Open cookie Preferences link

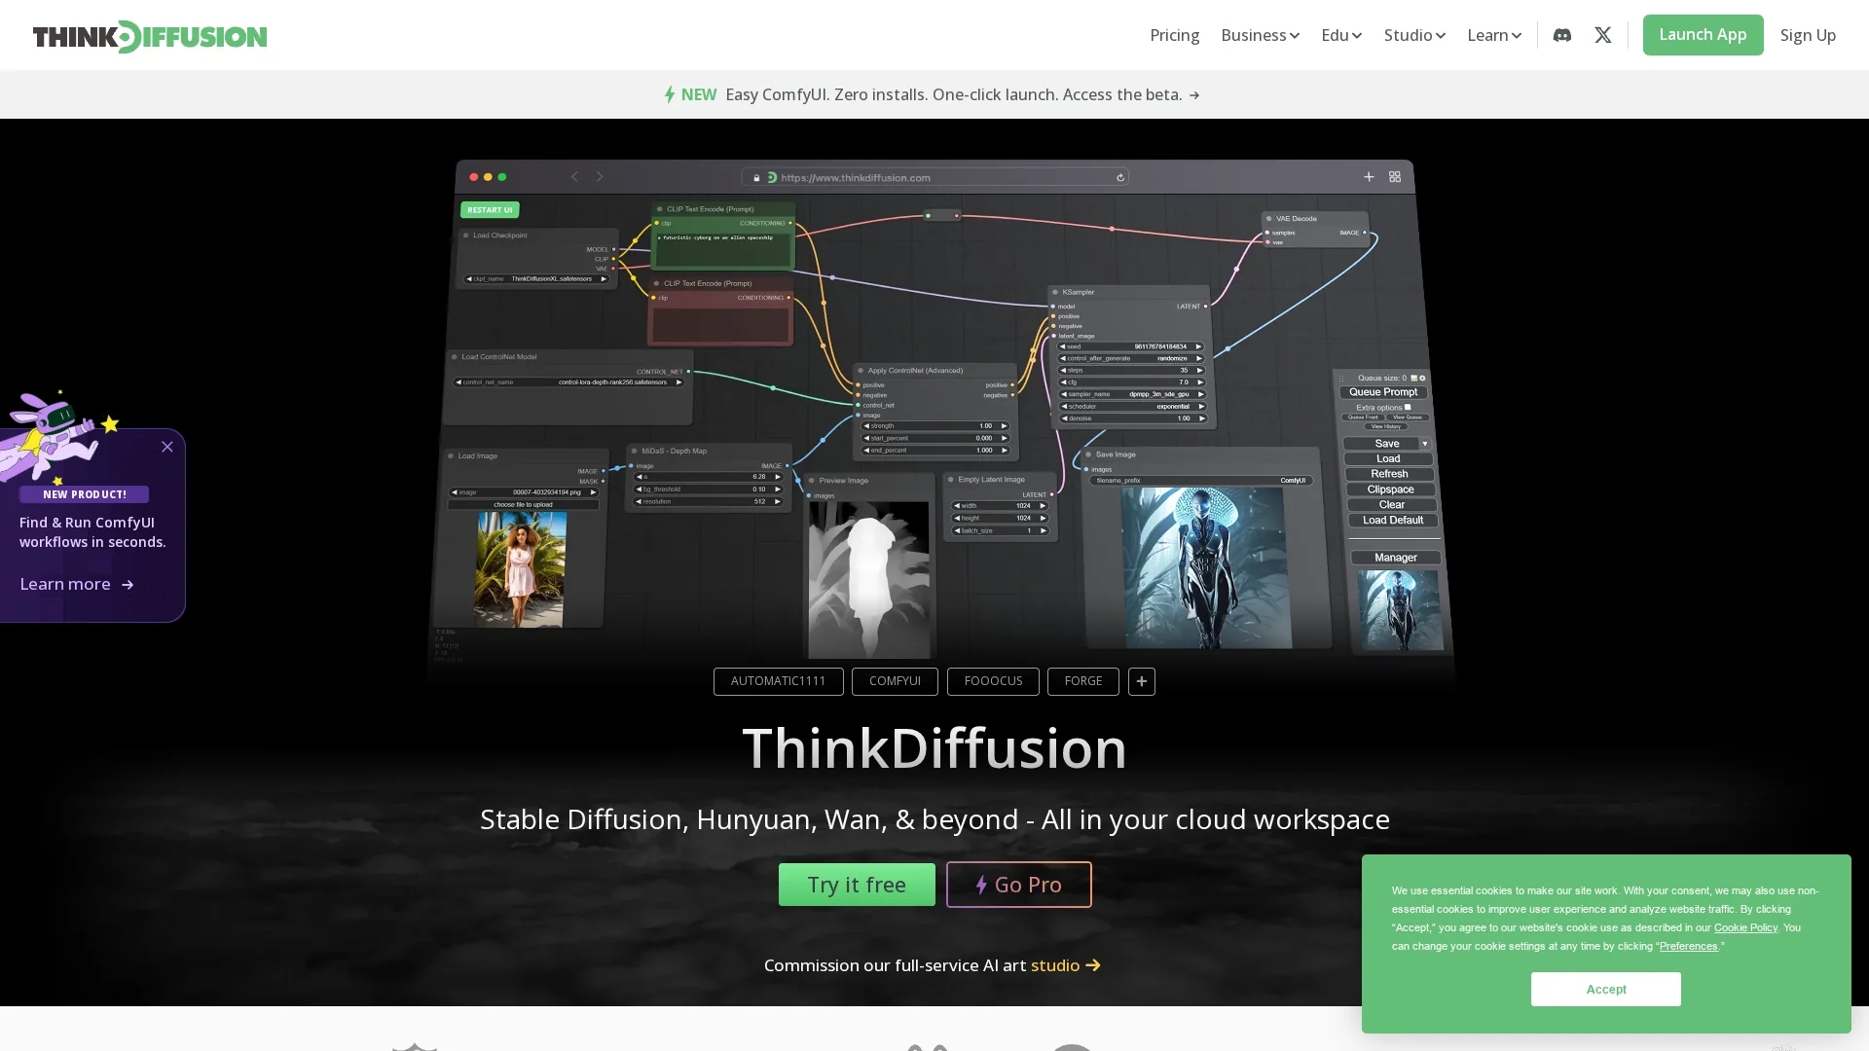pyautogui.click(x=1688, y=946)
